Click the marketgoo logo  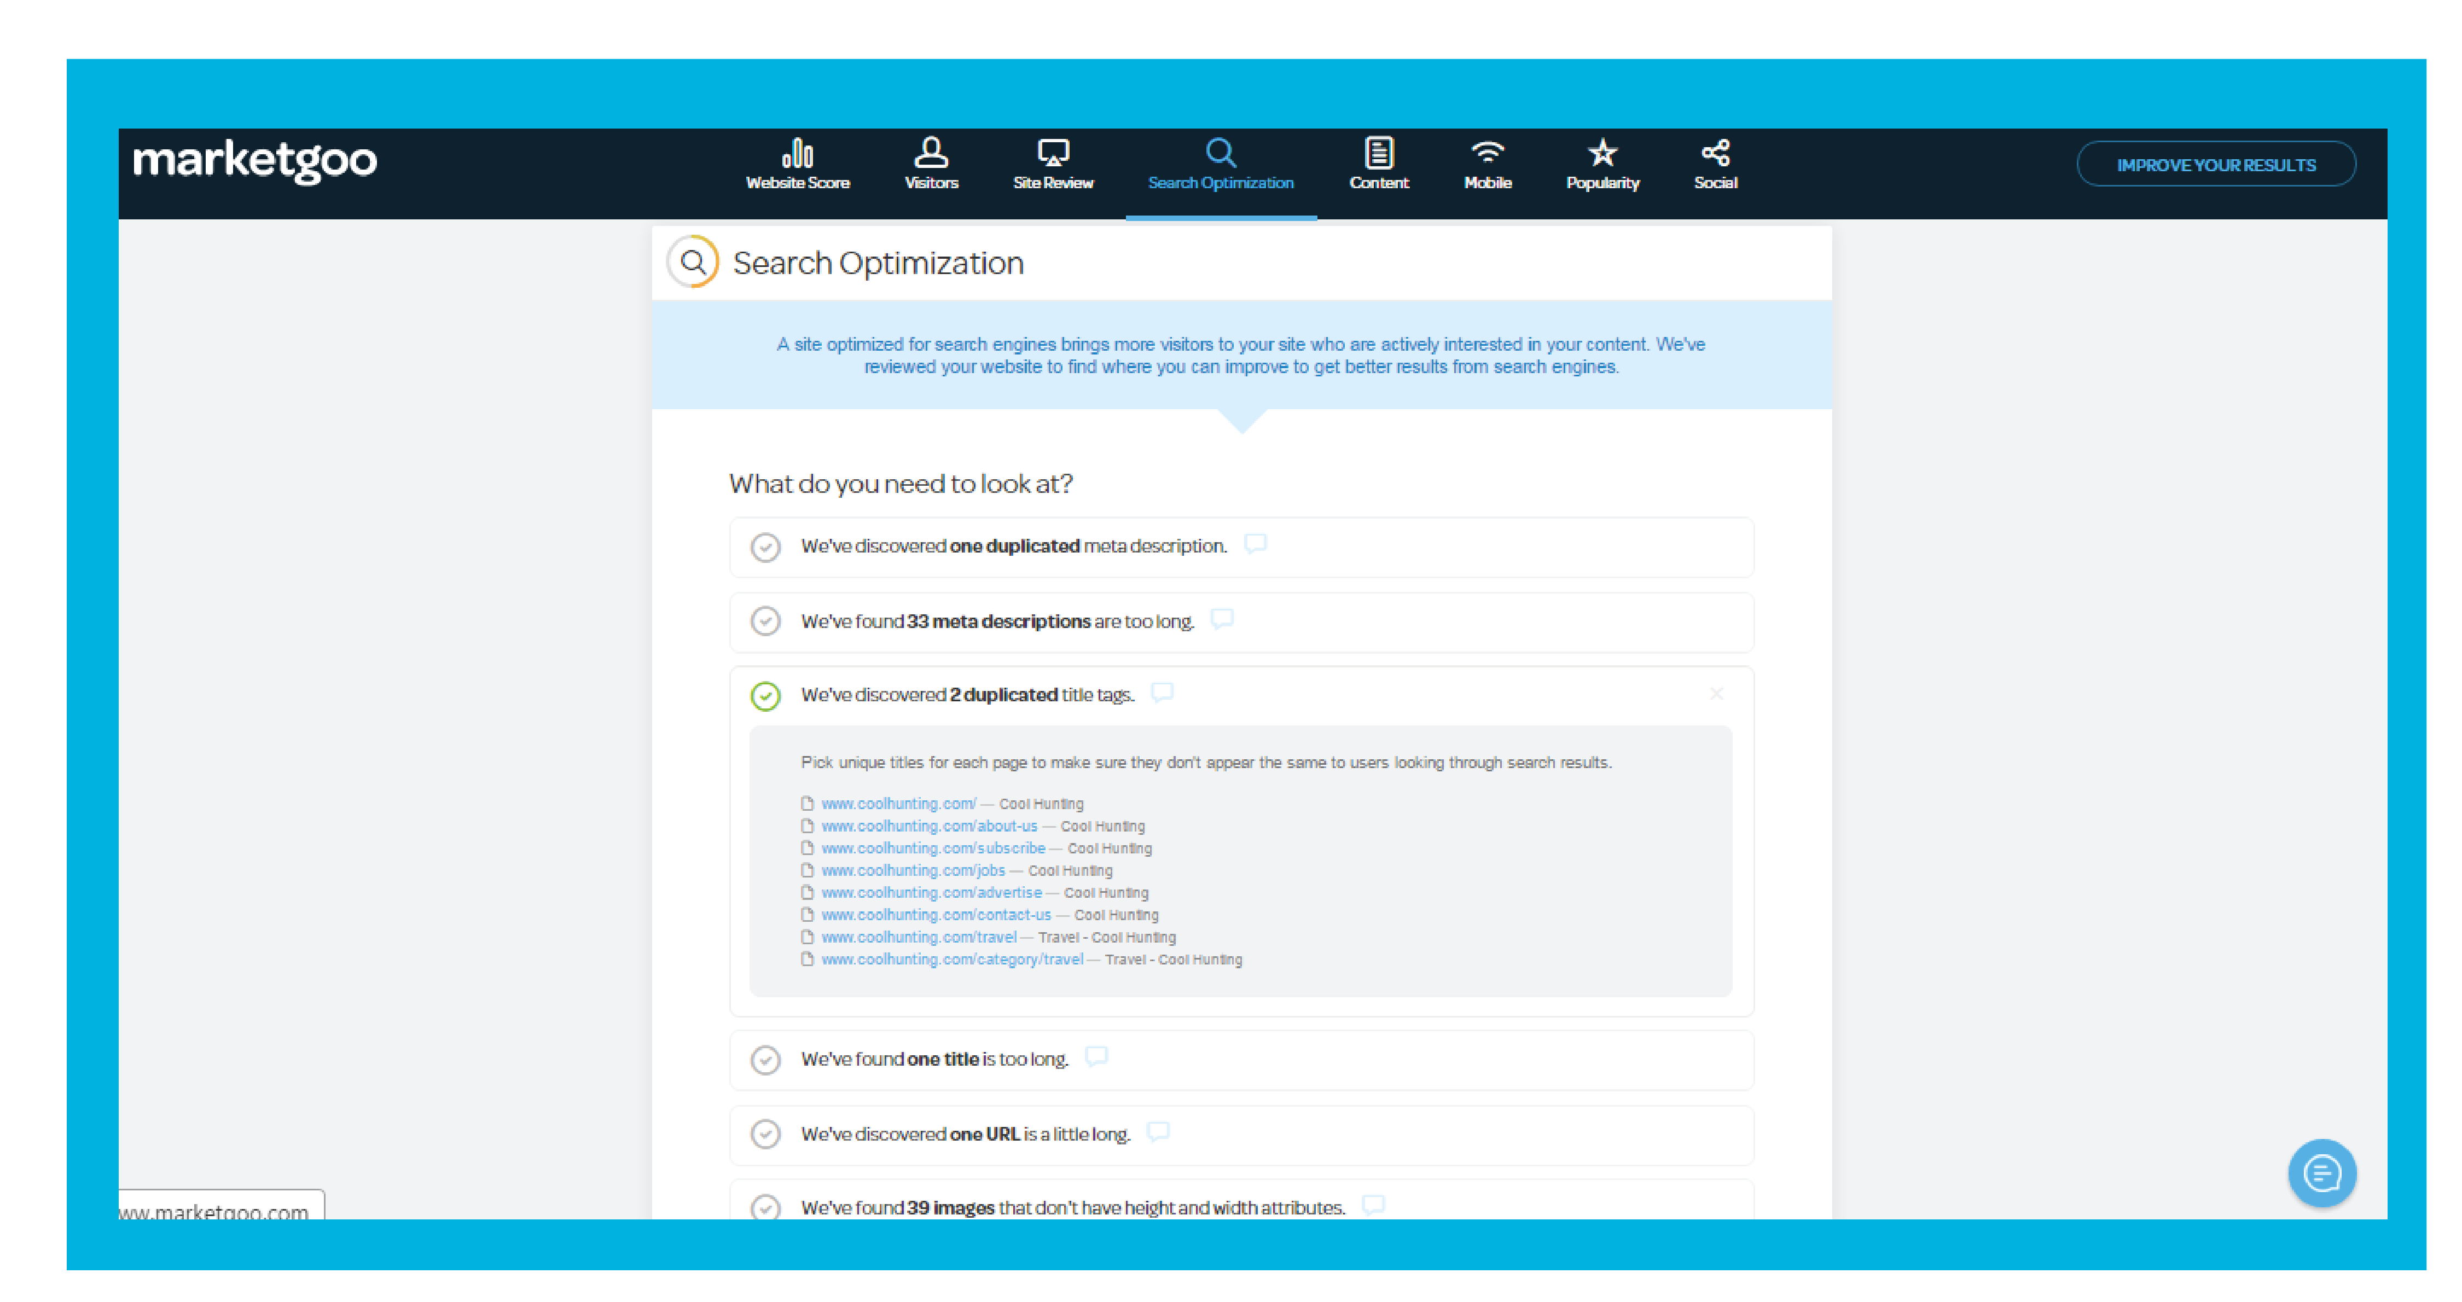254,161
